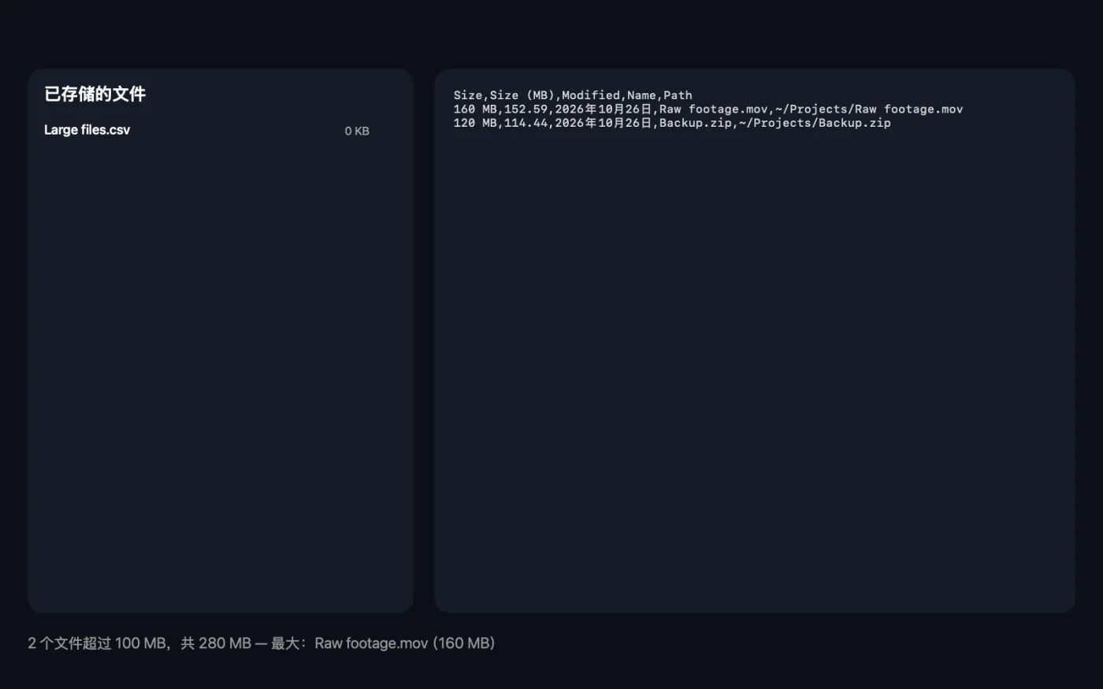Click the ~/Projects/Raw footage.mov path text

tap(869, 109)
